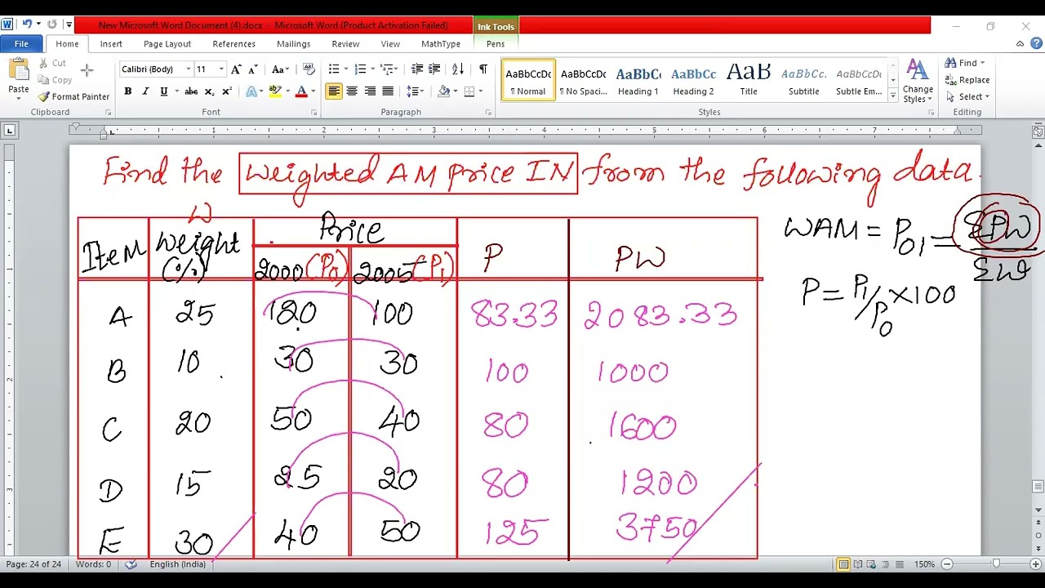
Task: Open the Page Layout tab
Action: (167, 44)
